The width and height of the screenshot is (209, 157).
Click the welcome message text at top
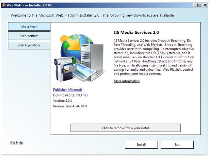pos(93,15)
